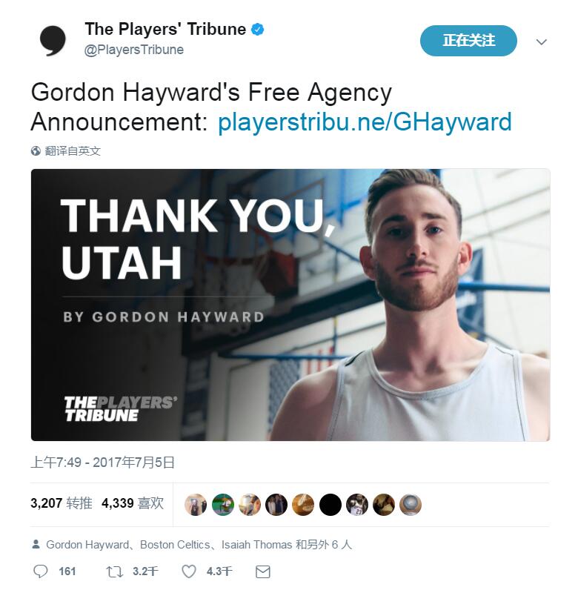
Task: Click the 上午7:49 - 2017年7月5日 timestamp
Action: coord(103,462)
